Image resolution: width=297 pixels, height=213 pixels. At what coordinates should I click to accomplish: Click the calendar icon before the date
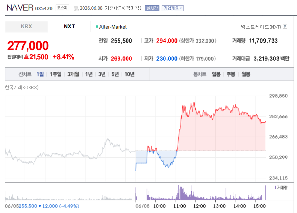click(x=76, y=9)
